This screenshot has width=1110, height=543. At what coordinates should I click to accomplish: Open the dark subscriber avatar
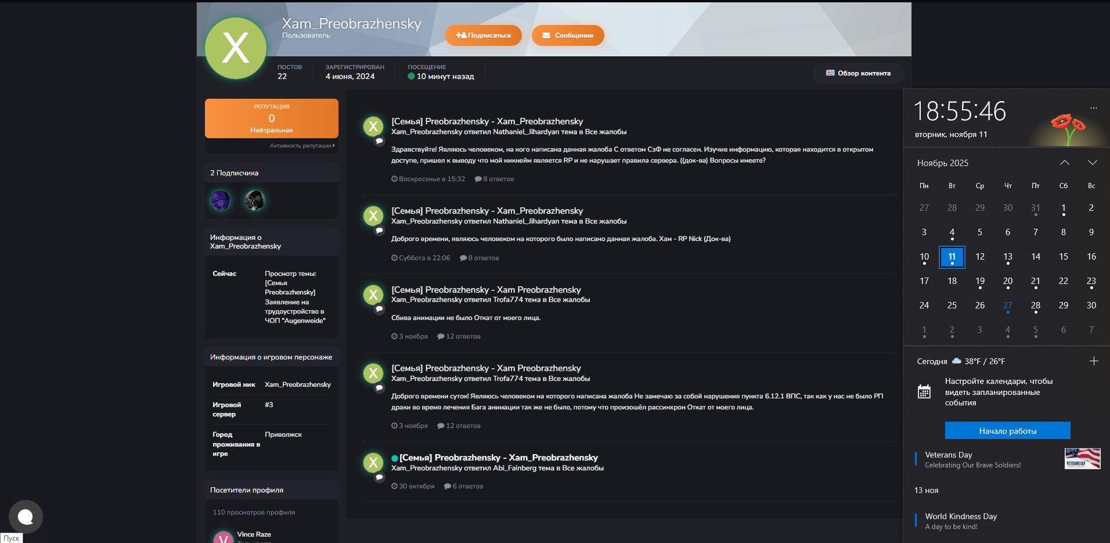254,200
